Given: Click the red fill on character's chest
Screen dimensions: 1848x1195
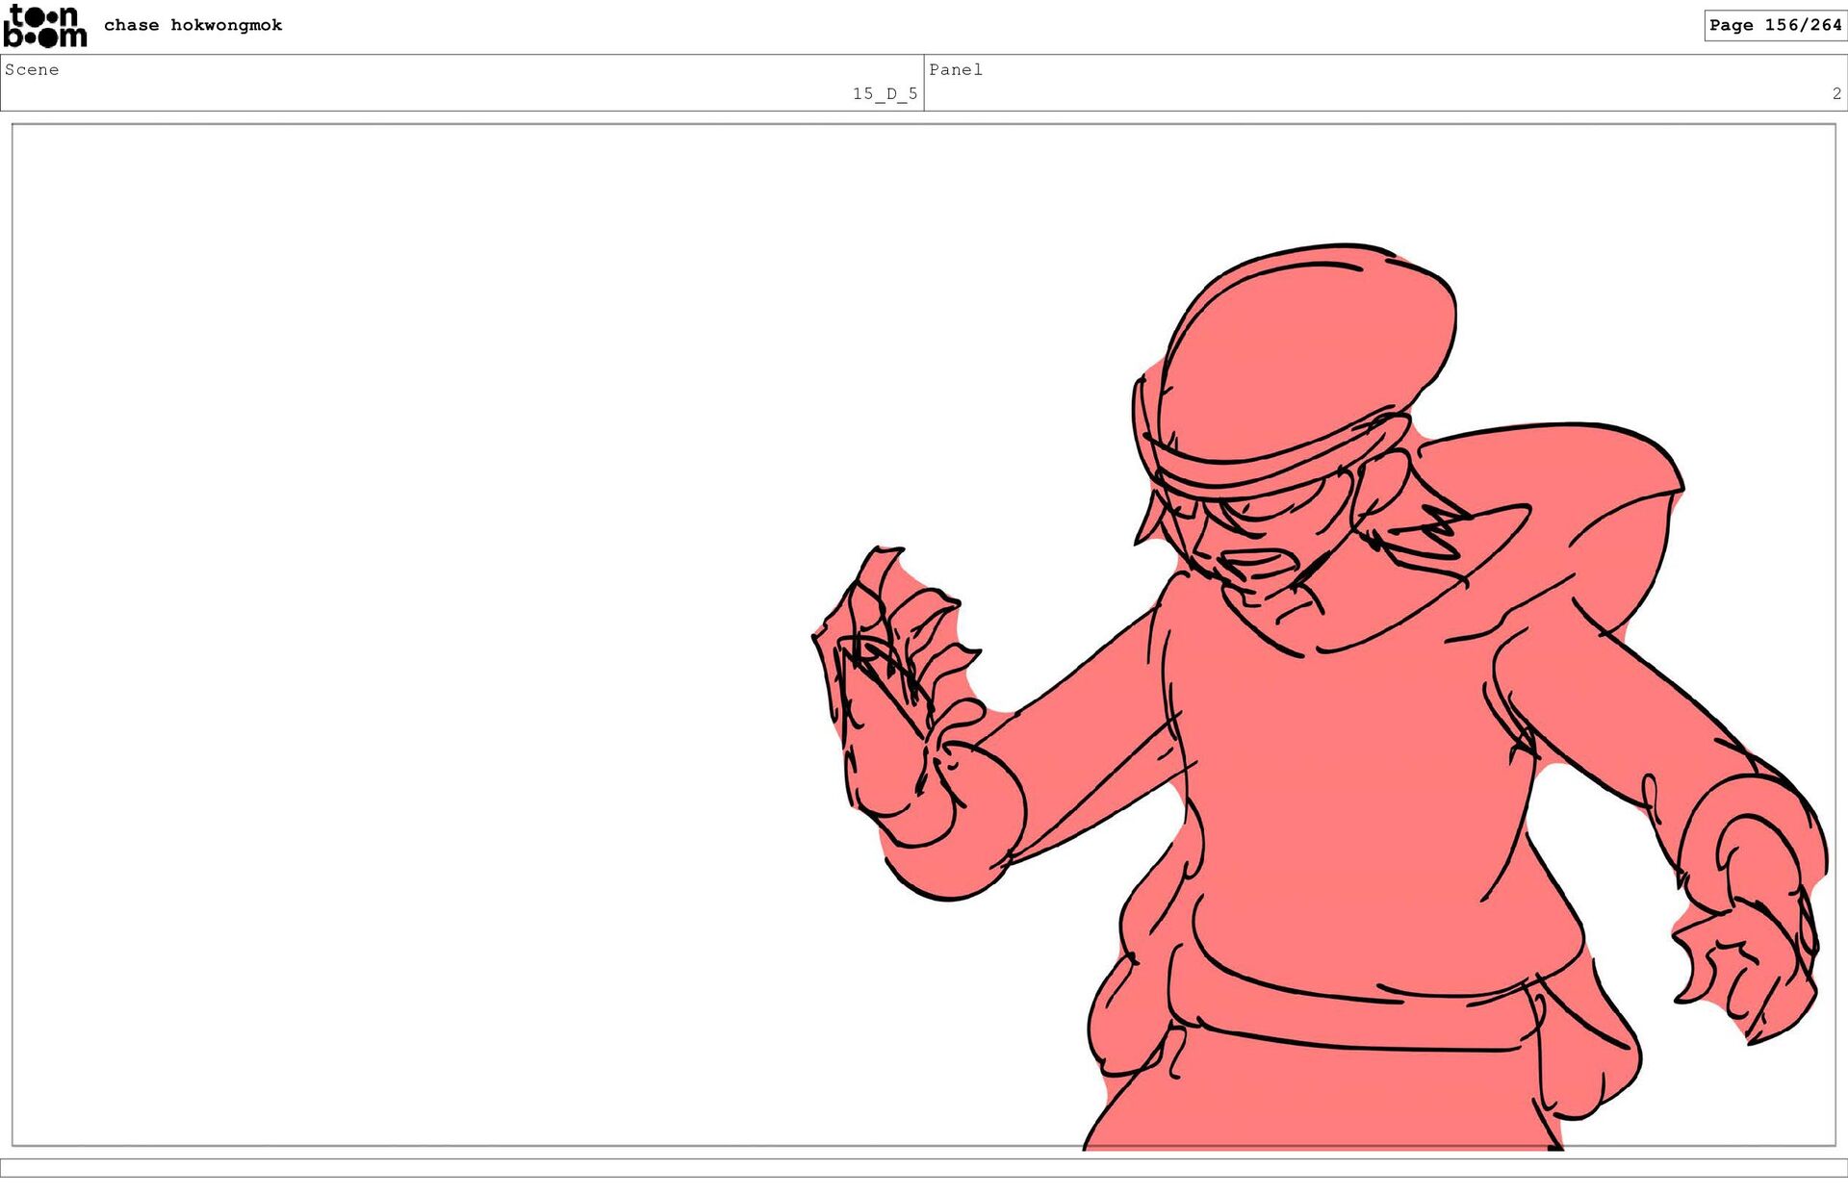Looking at the screenshot, I should (x=1347, y=770).
